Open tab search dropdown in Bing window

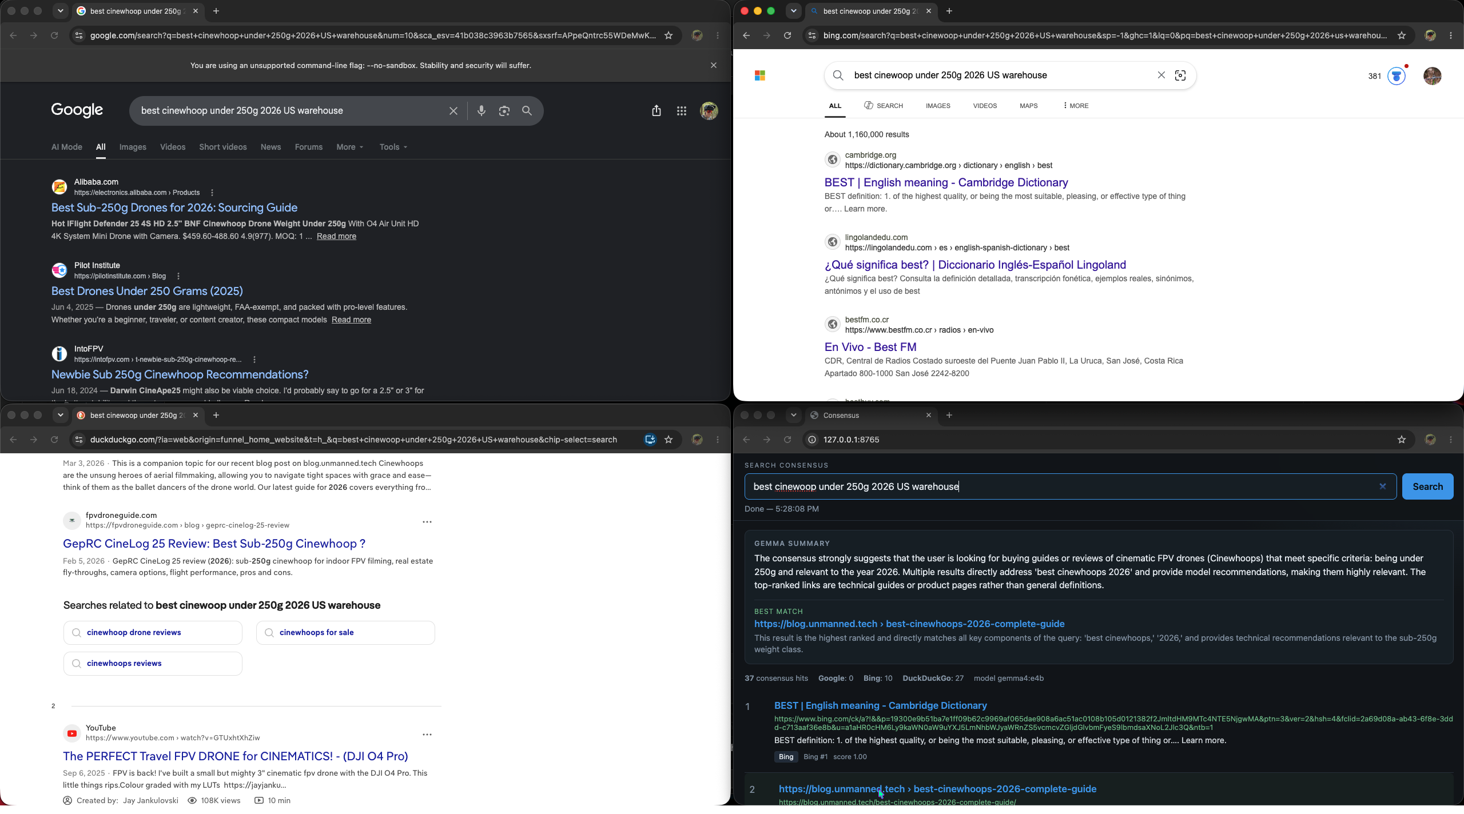(x=793, y=11)
